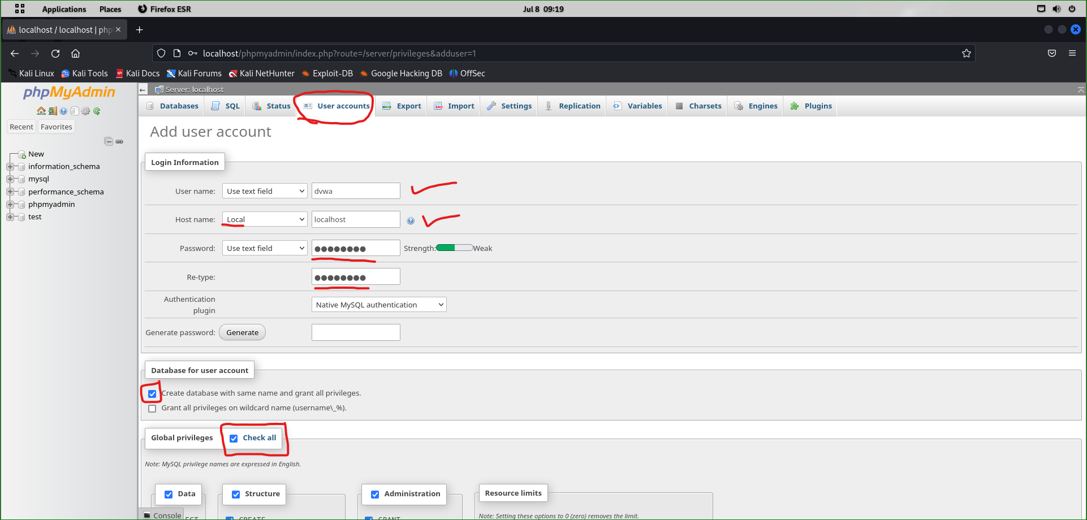Reload navigation panel green refresh icon
This screenshot has height=520, width=1087.
click(97, 111)
